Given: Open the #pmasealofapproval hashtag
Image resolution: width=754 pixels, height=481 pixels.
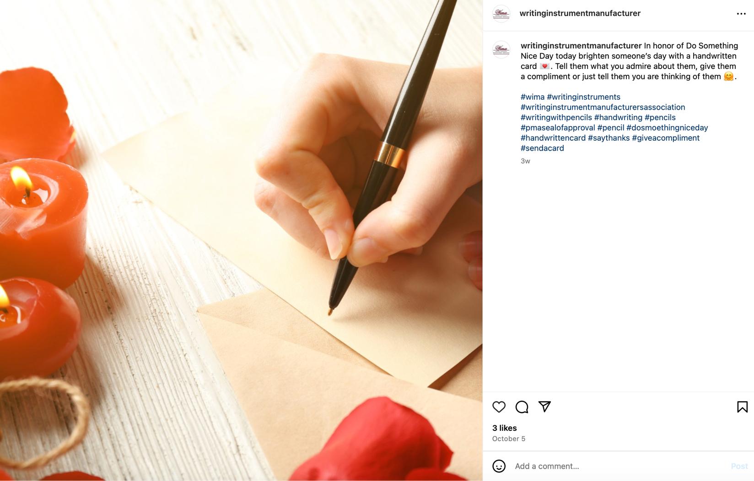Looking at the screenshot, I should pos(558,127).
